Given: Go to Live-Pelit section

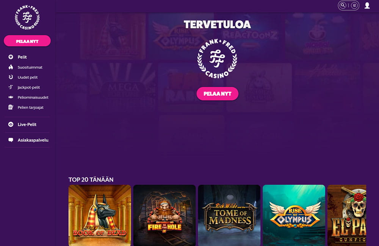Looking at the screenshot, I should click(27, 125).
